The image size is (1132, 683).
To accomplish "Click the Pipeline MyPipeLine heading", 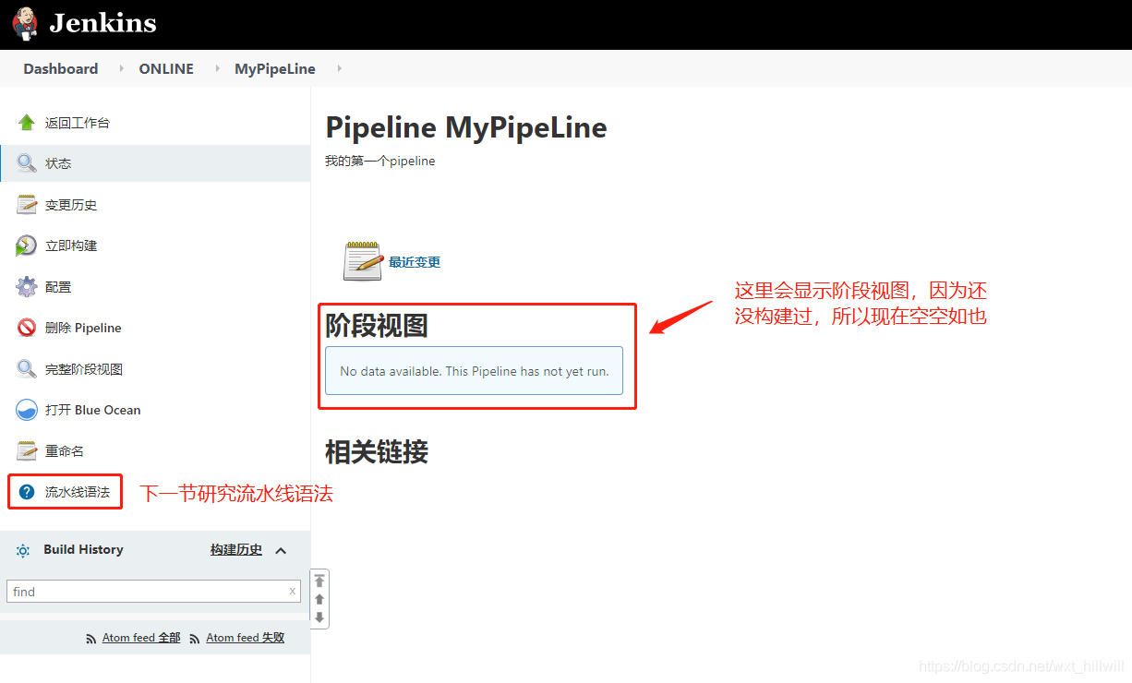I will tap(466, 127).
